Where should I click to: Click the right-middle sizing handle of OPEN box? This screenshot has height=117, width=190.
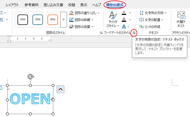(x=53, y=100)
